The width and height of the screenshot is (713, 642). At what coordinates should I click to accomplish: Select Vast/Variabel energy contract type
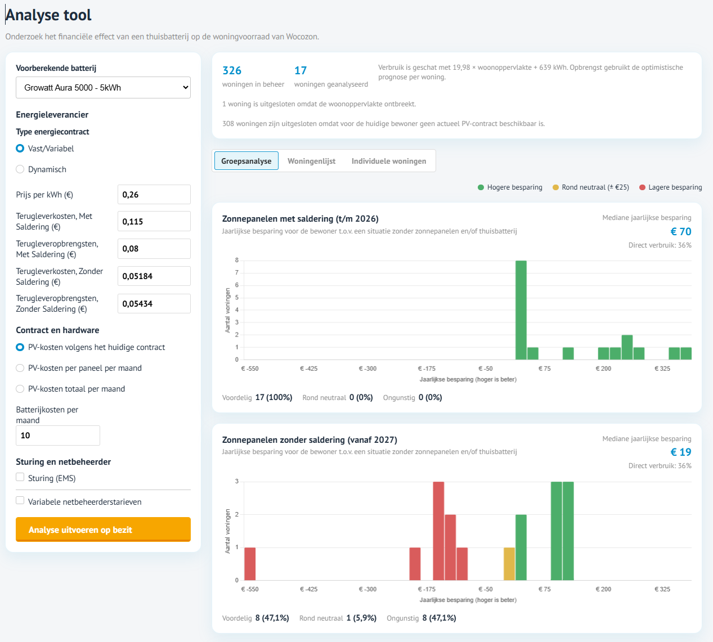tap(20, 149)
